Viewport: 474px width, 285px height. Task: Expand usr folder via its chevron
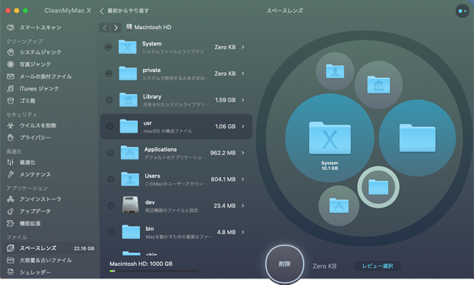pyautogui.click(x=243, y=126)
